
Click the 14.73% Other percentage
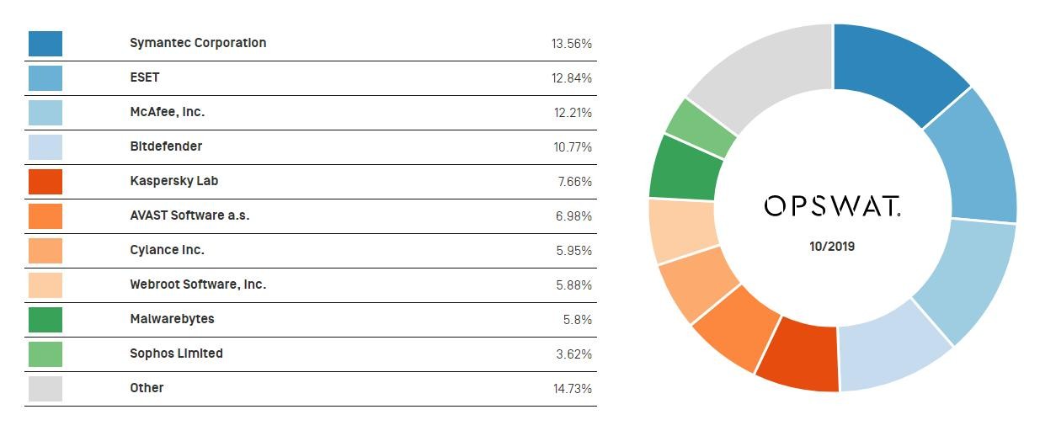pos(572,389)
